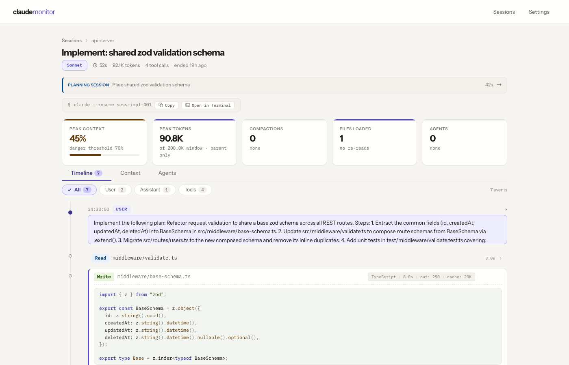Open Settings in top navigation

point(539,12)
